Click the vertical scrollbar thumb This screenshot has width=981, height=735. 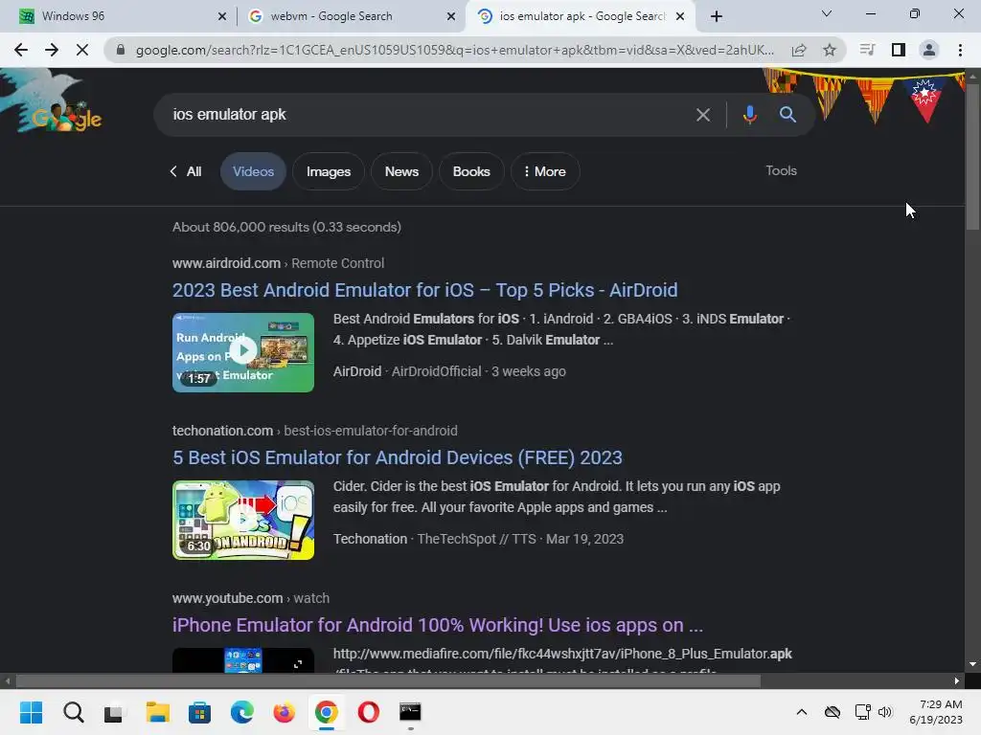pyautogui.click(x=972, y=156)
